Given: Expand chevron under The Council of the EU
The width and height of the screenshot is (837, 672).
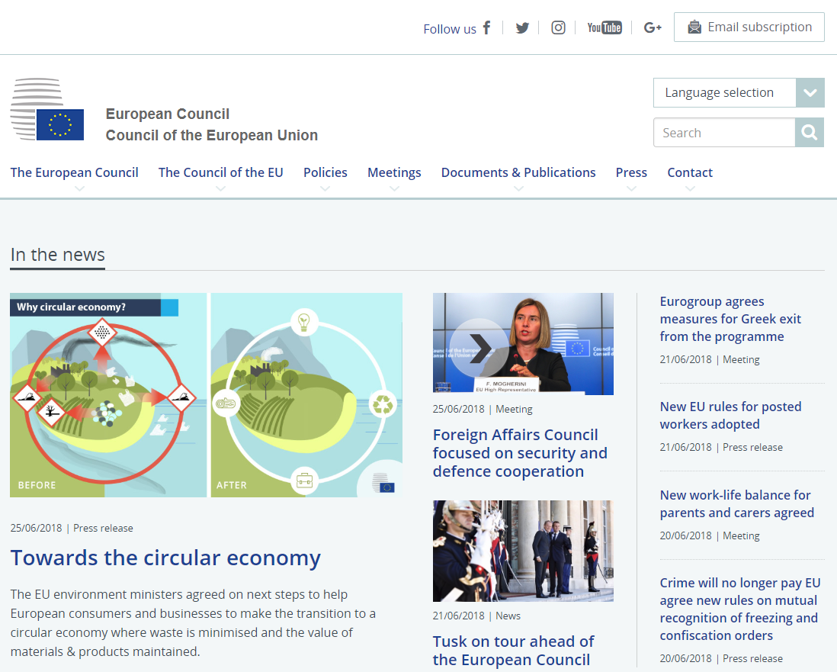Looking at the screenshot, I should (220, 188).
